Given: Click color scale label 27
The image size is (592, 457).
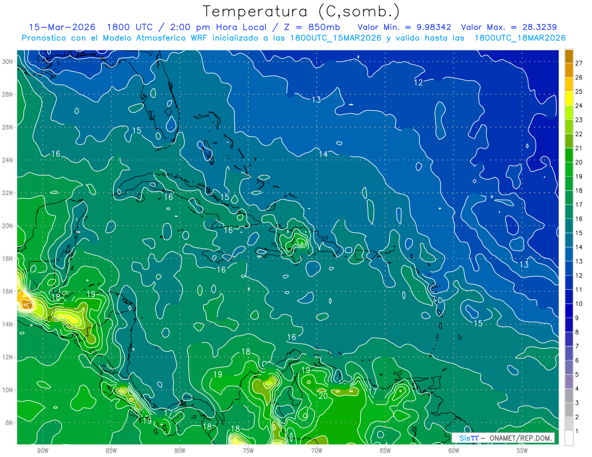Looking at the screenshot, I should pos(579,63).
